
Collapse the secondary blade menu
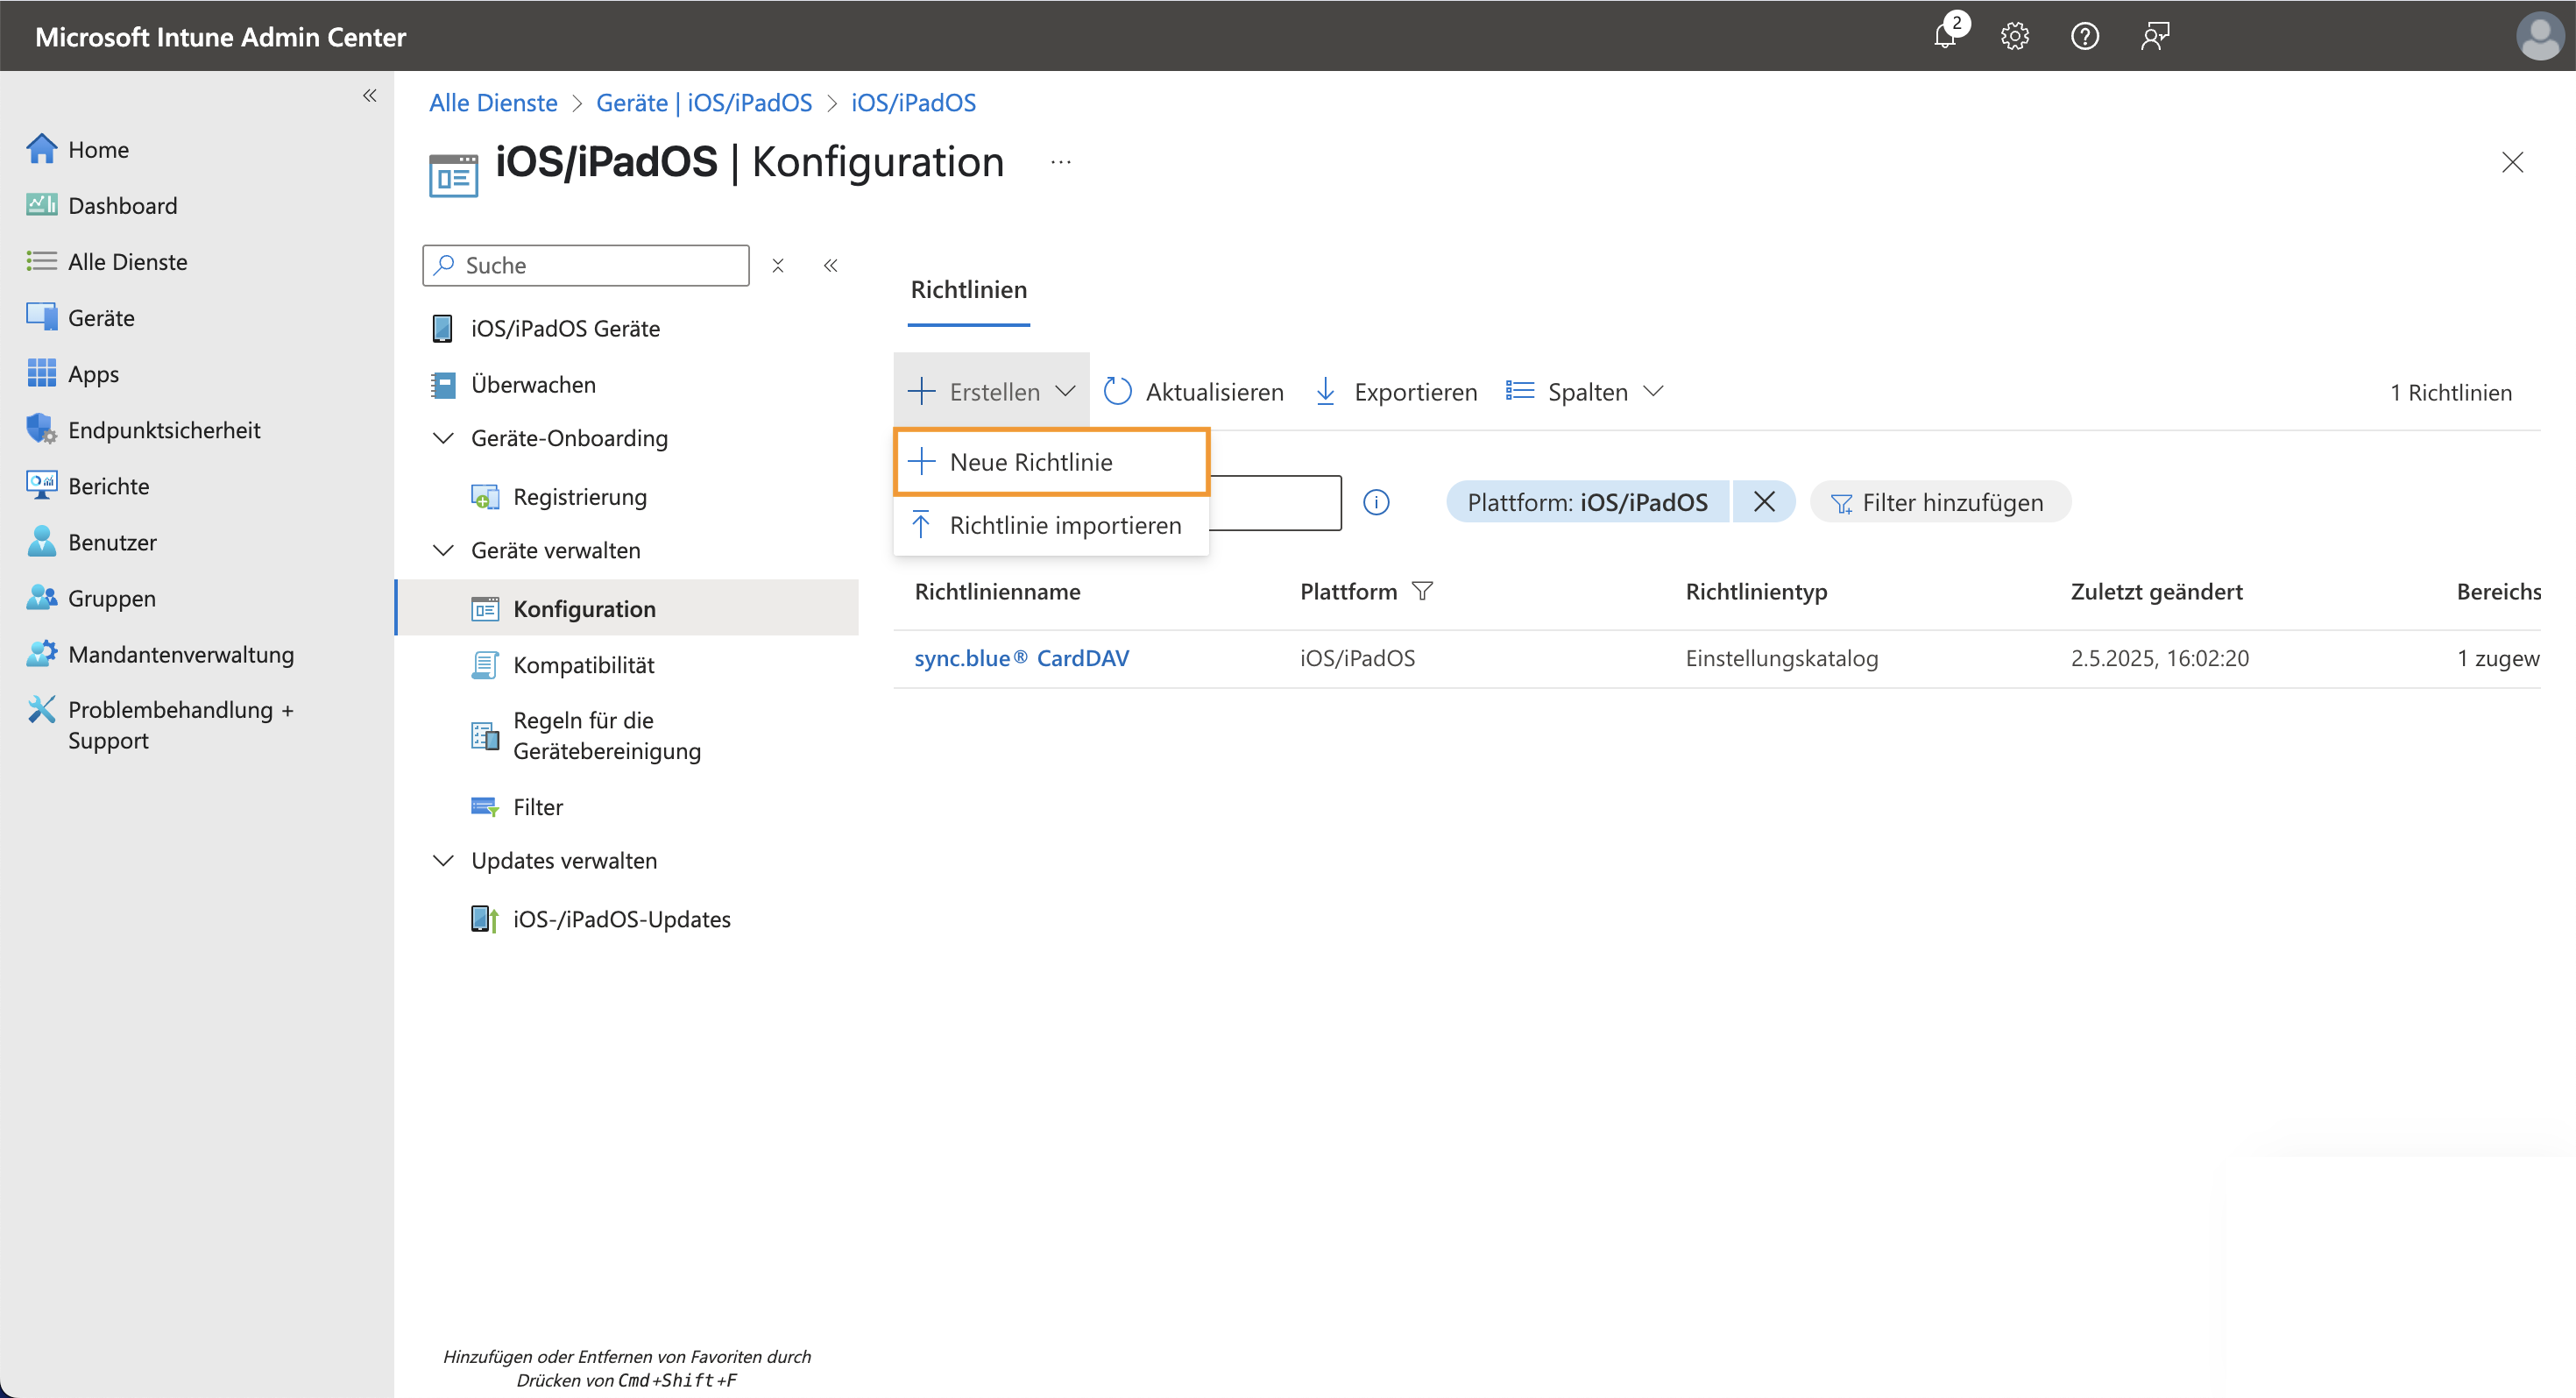pos(830,265)
